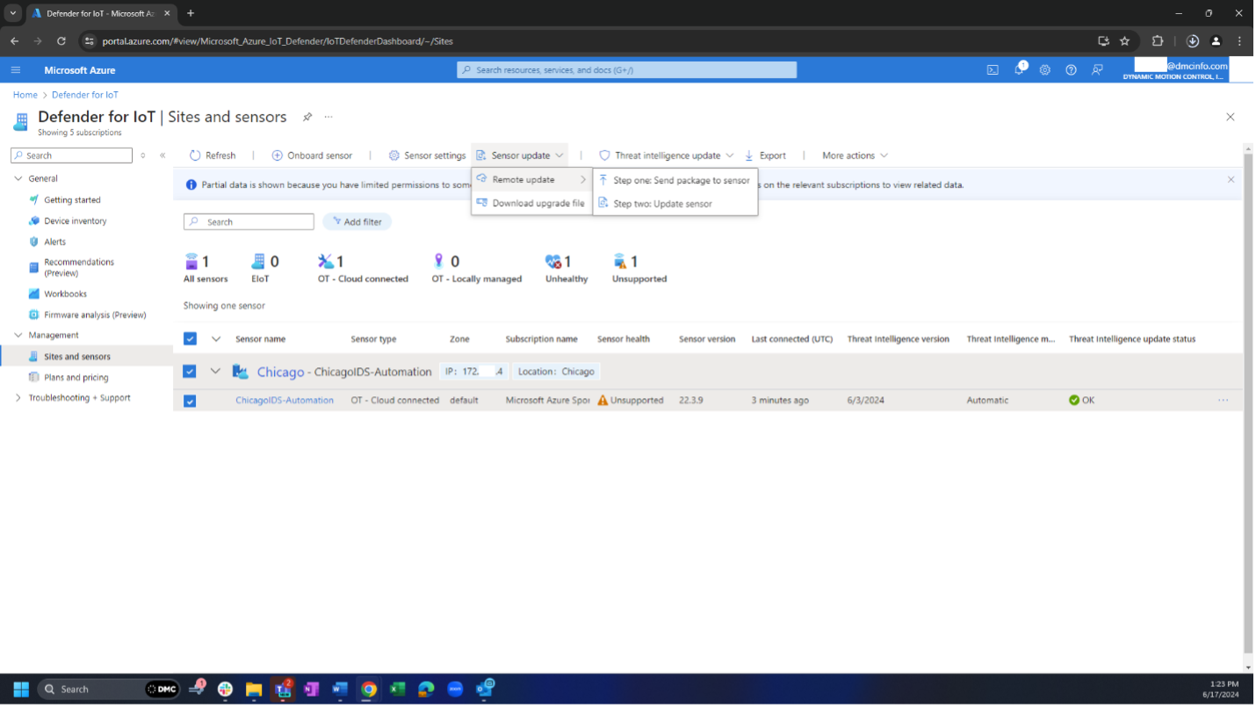Open the Sensor update dropdown
This screenshot has width=1256, height=708.
520,155
